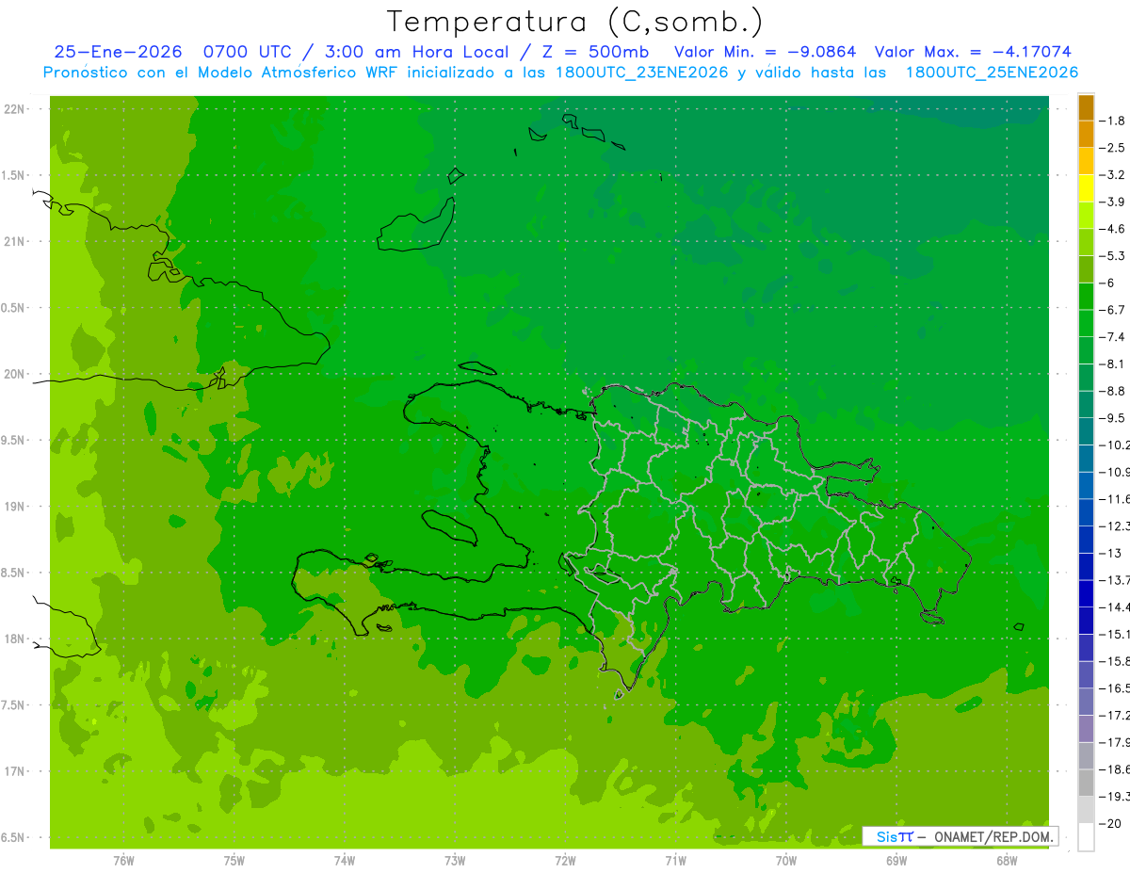1130x873 pixels.
Task: Pick the green swatch between -6.7 and -7.4
Action: click(1086, 323)
